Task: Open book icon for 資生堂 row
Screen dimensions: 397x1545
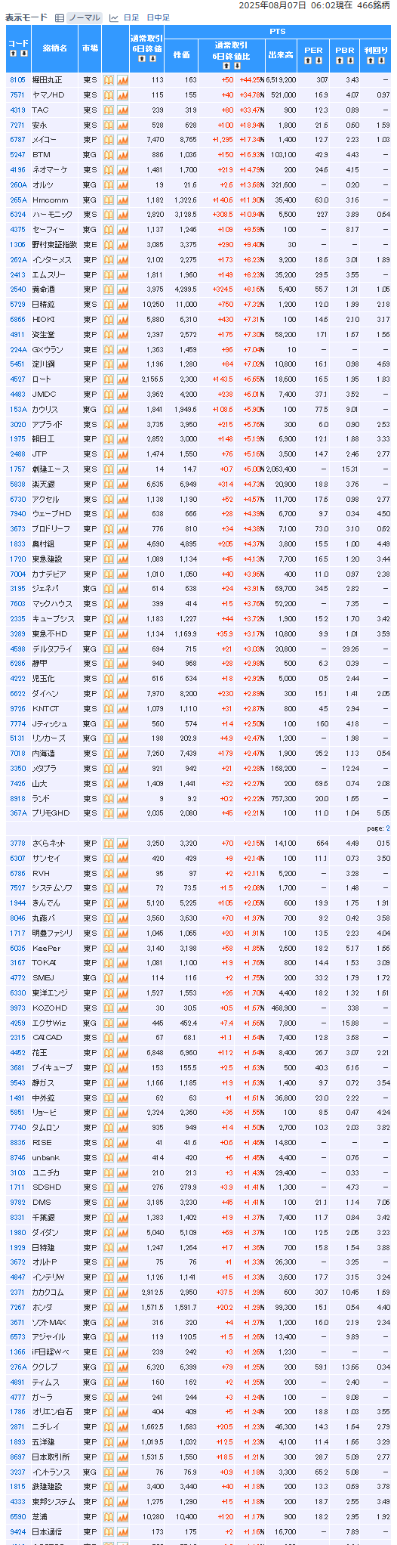Action: click(x=109, y=334)
